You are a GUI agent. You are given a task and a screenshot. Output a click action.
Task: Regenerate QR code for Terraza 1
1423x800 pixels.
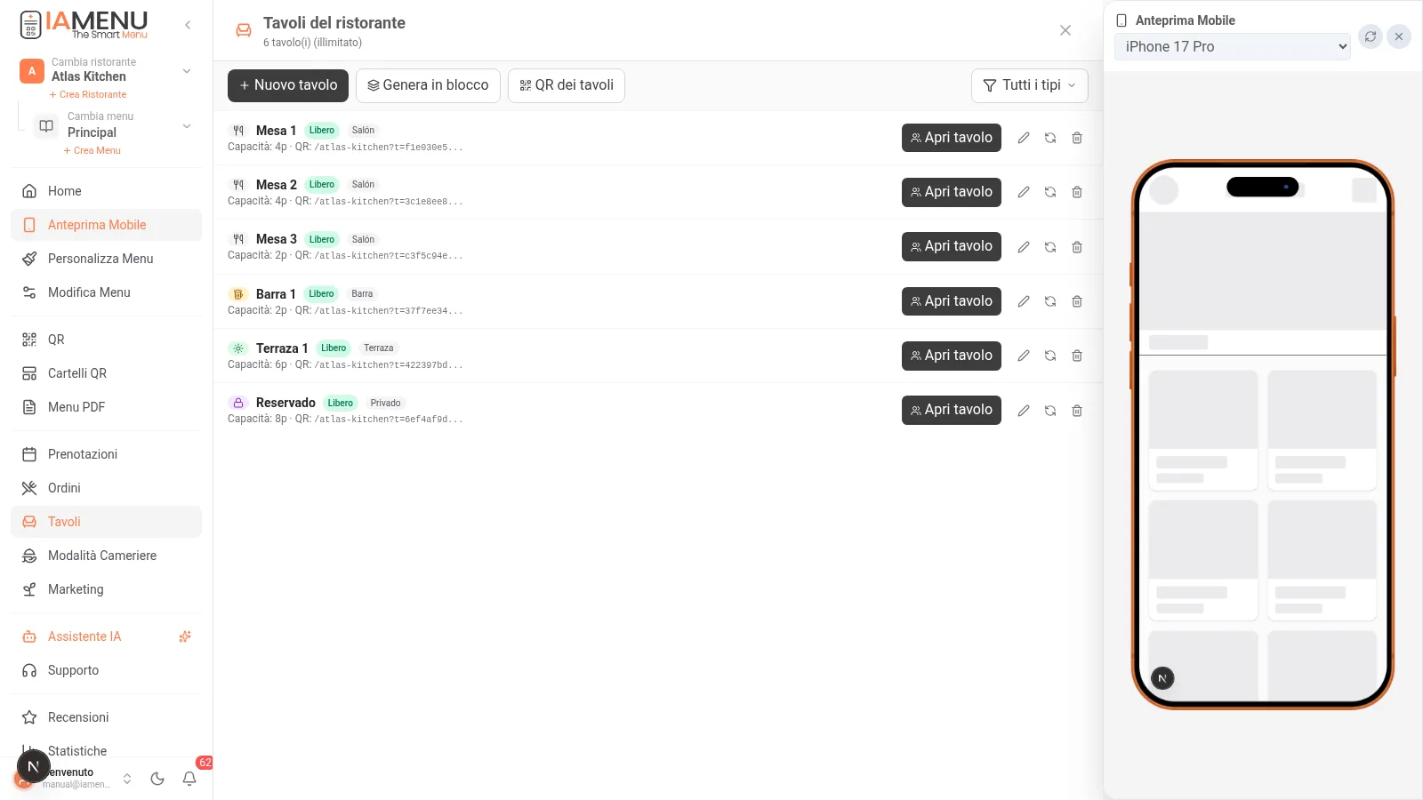1050,356
